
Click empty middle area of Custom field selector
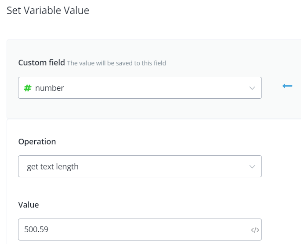click(x=154, y=88)
